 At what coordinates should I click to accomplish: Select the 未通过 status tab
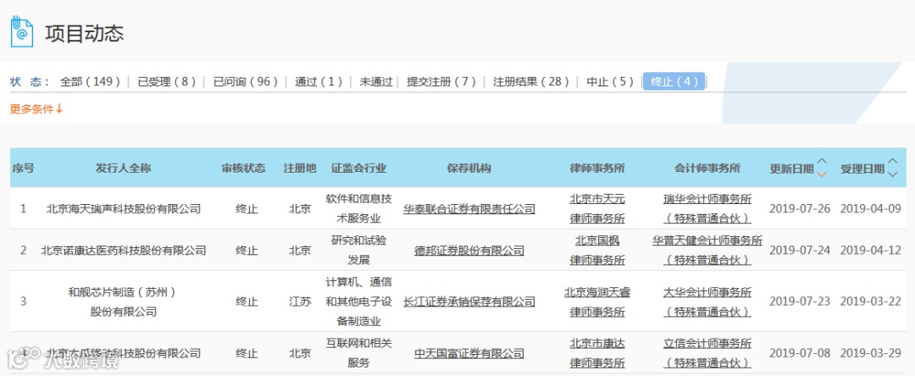pyautogui.click(x=376, y=81)
